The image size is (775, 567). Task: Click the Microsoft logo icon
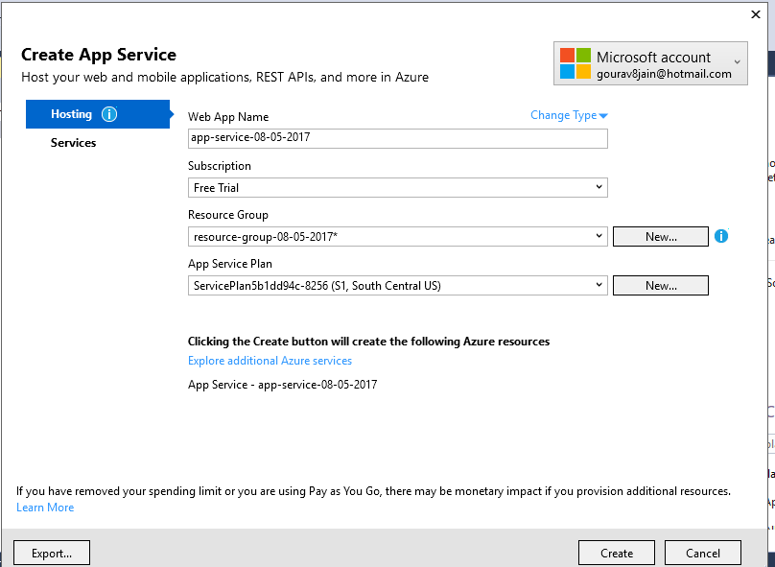575,63
